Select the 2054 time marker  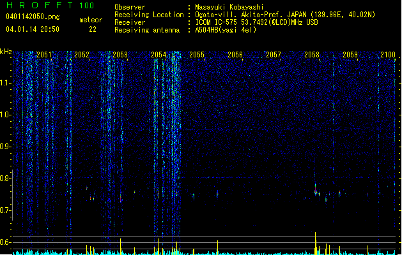tap(158, 55)
